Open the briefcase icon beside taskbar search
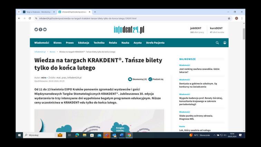The image size is (261, 147). 60,135
